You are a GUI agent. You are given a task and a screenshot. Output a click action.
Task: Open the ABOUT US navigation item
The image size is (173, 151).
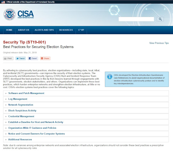click(x=24, y=30)
